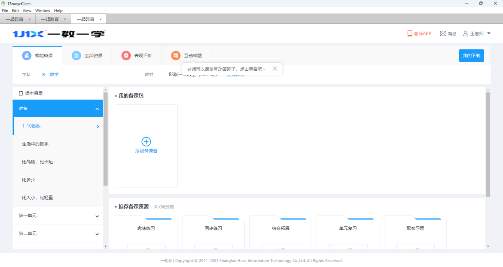Select the 数学 subject radio button
The height and width of the screenshot is (267, 503).
pyautogui.click(x=44, y=74)
